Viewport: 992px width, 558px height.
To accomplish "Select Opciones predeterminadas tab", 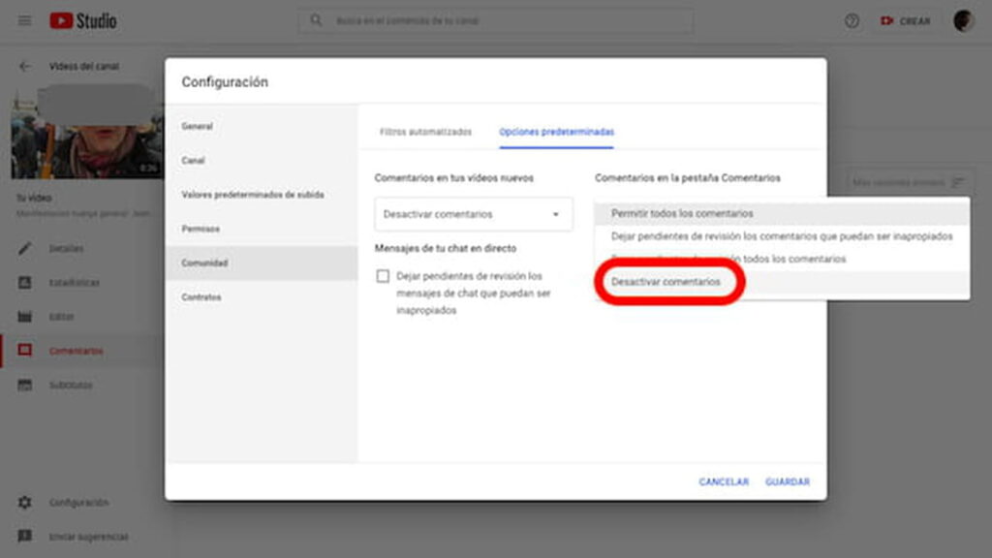I will 556,132.
